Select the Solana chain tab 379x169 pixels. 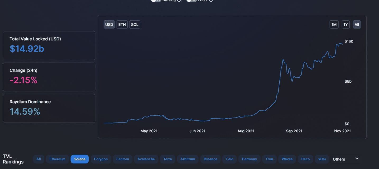pyautogui.click(x=80, y=159)
